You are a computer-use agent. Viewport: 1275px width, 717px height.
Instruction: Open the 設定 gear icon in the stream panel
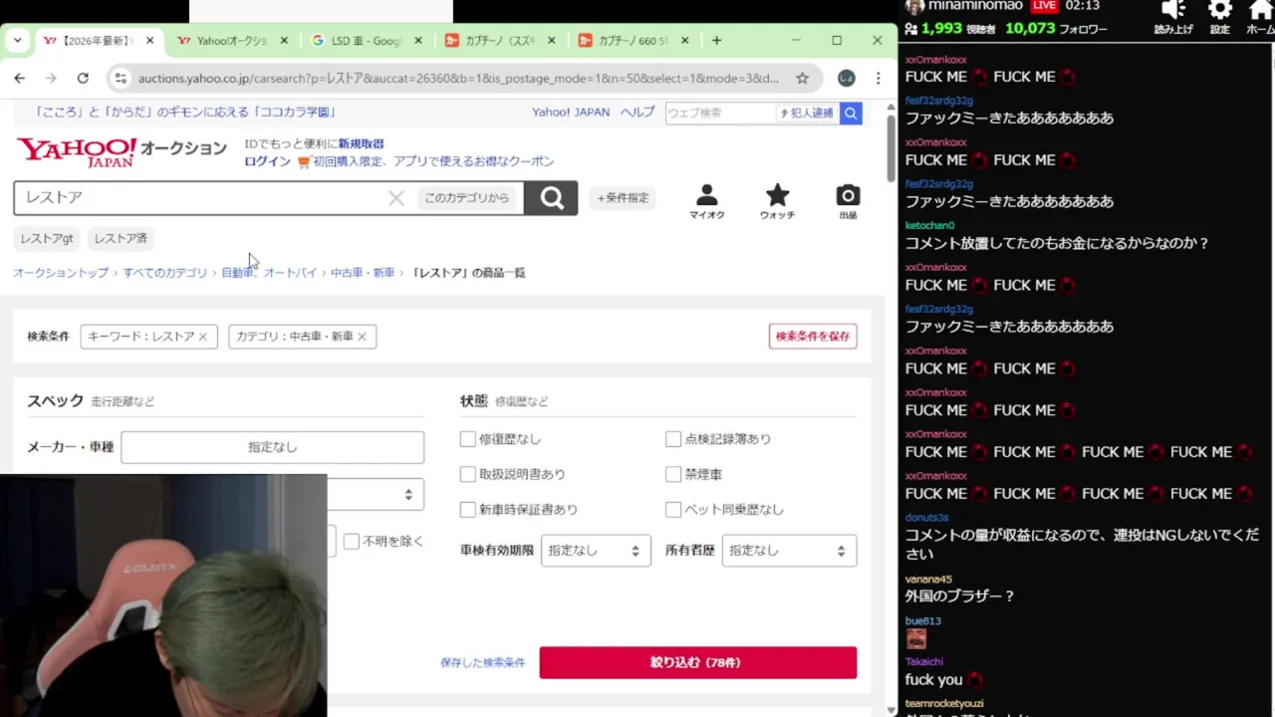[1219, 17]
